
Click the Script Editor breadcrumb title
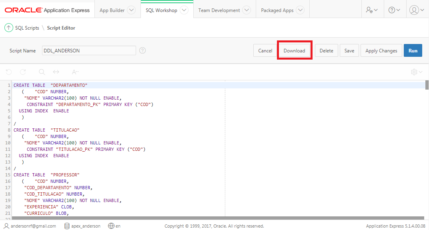(61, 28)
